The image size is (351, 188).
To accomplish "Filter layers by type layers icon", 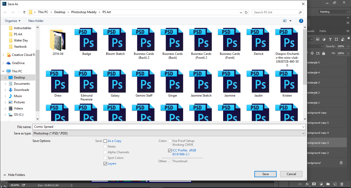I will (330, 39).
